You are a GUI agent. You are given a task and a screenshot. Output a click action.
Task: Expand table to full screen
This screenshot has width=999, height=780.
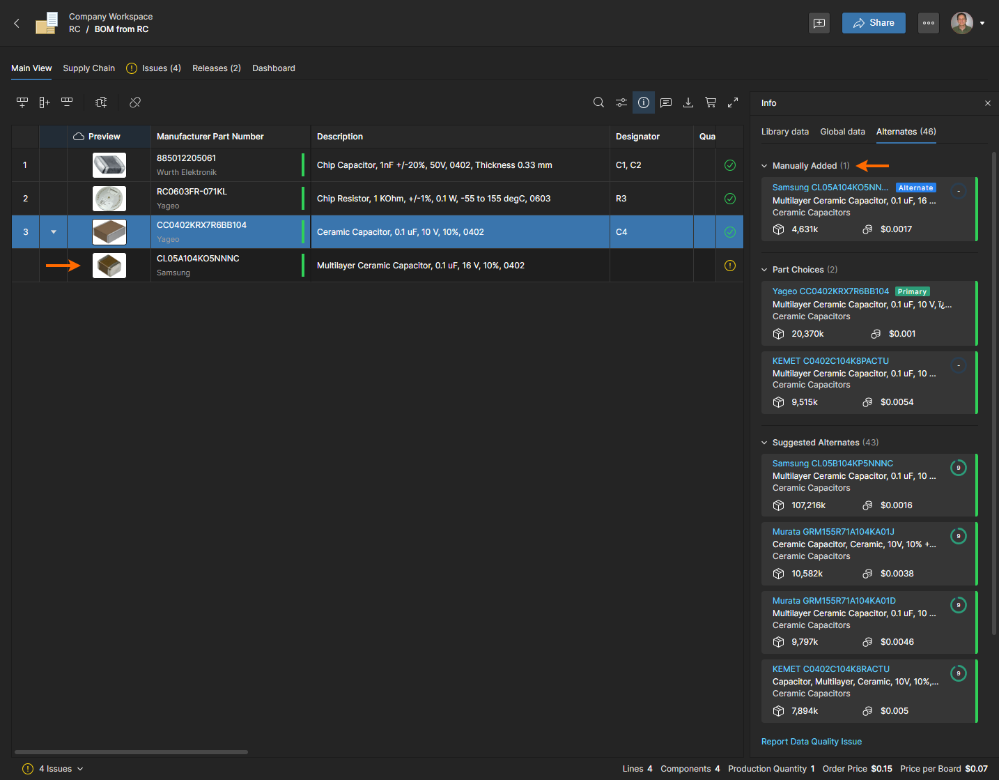733,102
